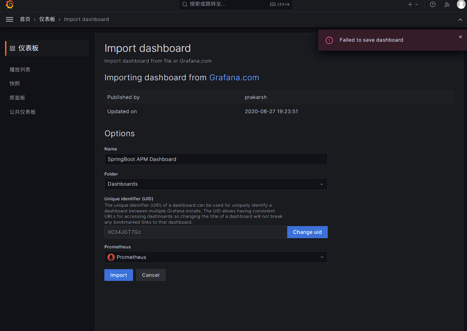Click the plus new-item icon
The height and width of the screenshot is (331, 467).
tap(410, 5)
